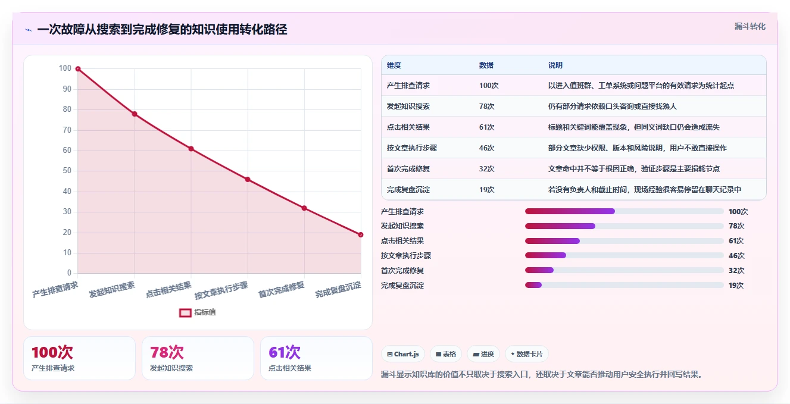
Task: Click the 漏斗转化 label in header
Action: point(750,26)
